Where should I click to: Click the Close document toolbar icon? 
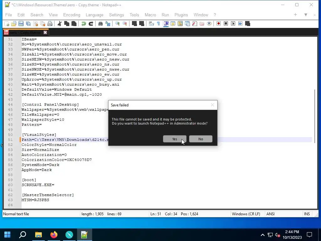coord(35,24)
